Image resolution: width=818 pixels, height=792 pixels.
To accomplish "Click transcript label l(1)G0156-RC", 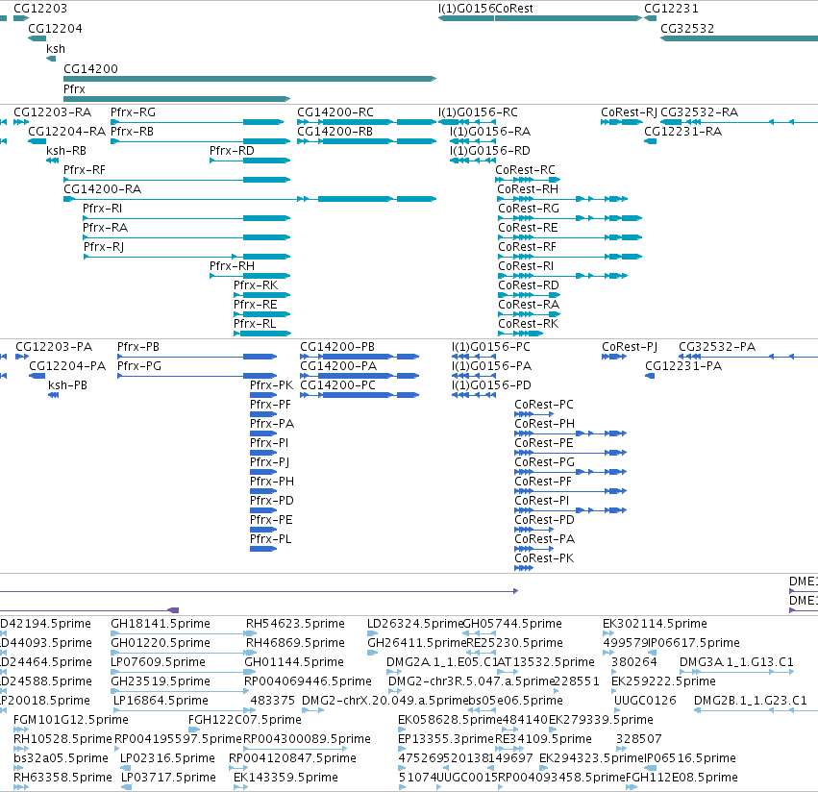I will pos(478,112).
